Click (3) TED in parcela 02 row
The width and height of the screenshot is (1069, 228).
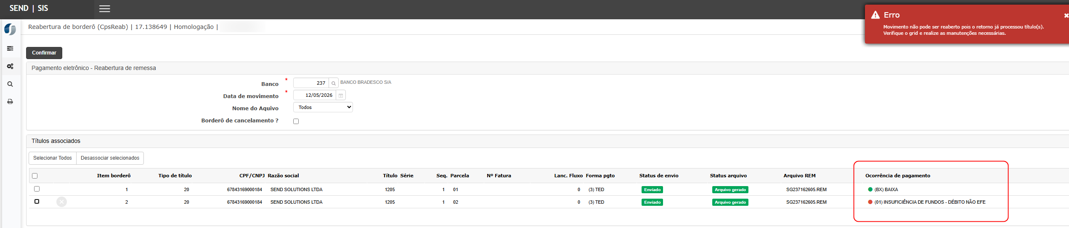(x=596, y=202)
